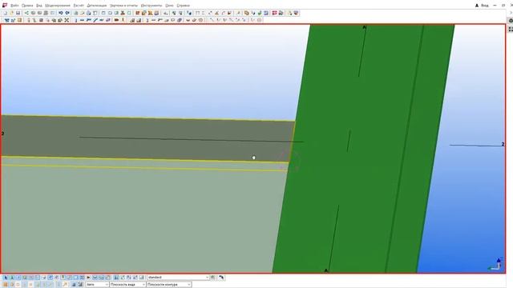Open the Справка menu

pyautogui.click(x=184, y=6)
